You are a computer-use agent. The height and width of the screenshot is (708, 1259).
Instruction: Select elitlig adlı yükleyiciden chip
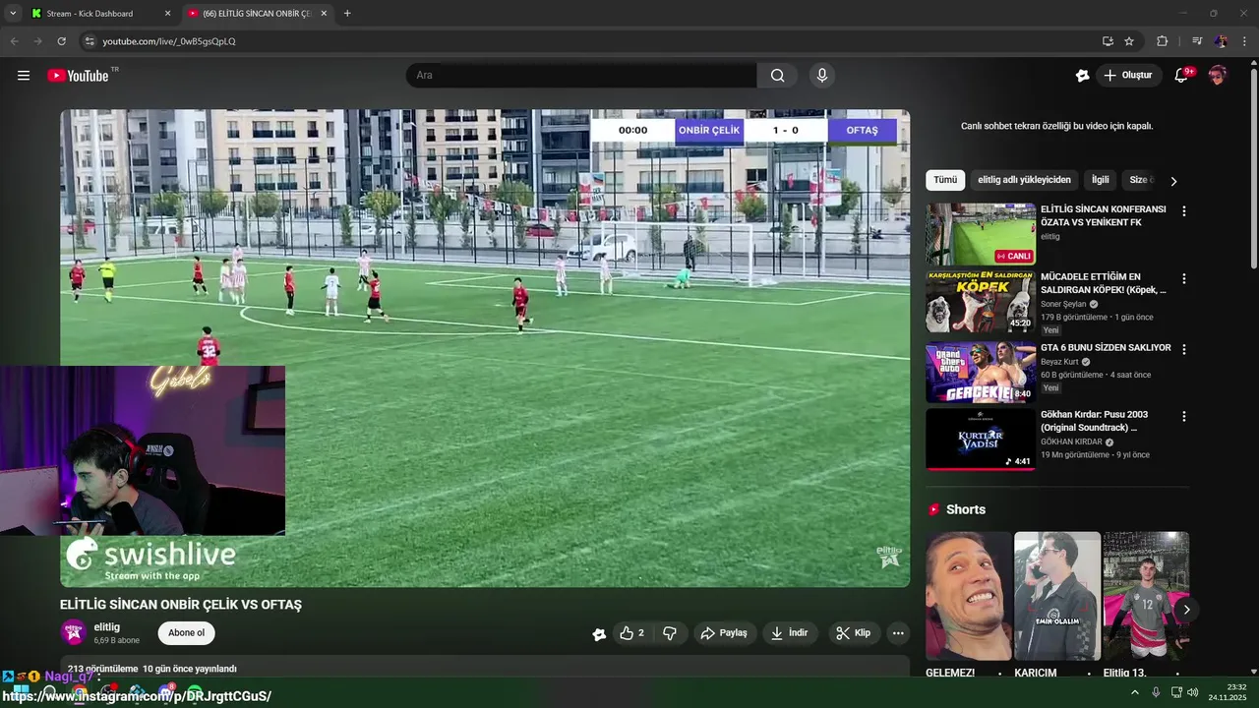[1024, 180]
